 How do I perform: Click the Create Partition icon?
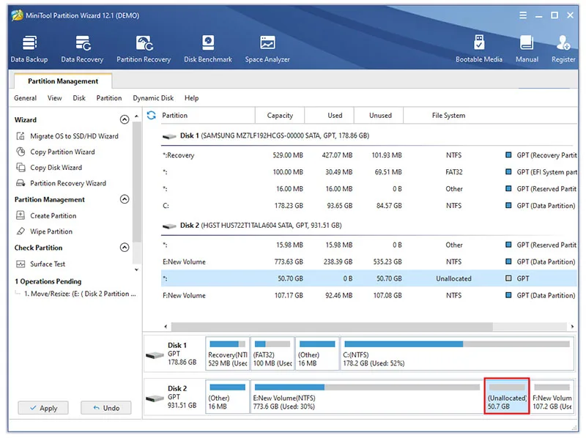tap(21, 215)
